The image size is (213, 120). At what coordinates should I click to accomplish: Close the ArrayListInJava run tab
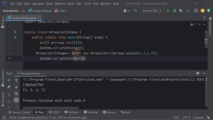pos(43,73)
